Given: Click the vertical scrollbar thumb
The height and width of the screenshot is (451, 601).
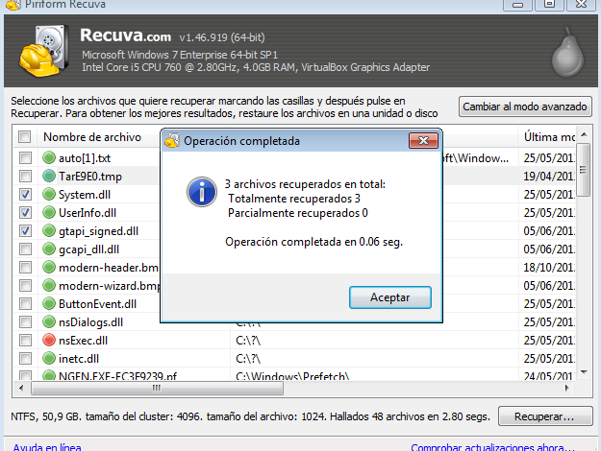Looking at the screenshot, I should pyautogui.click(x=584, y=170).
